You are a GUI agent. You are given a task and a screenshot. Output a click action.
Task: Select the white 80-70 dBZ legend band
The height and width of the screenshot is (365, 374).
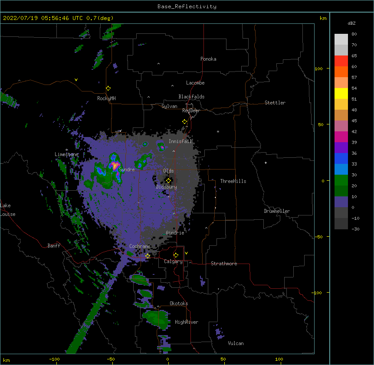pos(341,39)
